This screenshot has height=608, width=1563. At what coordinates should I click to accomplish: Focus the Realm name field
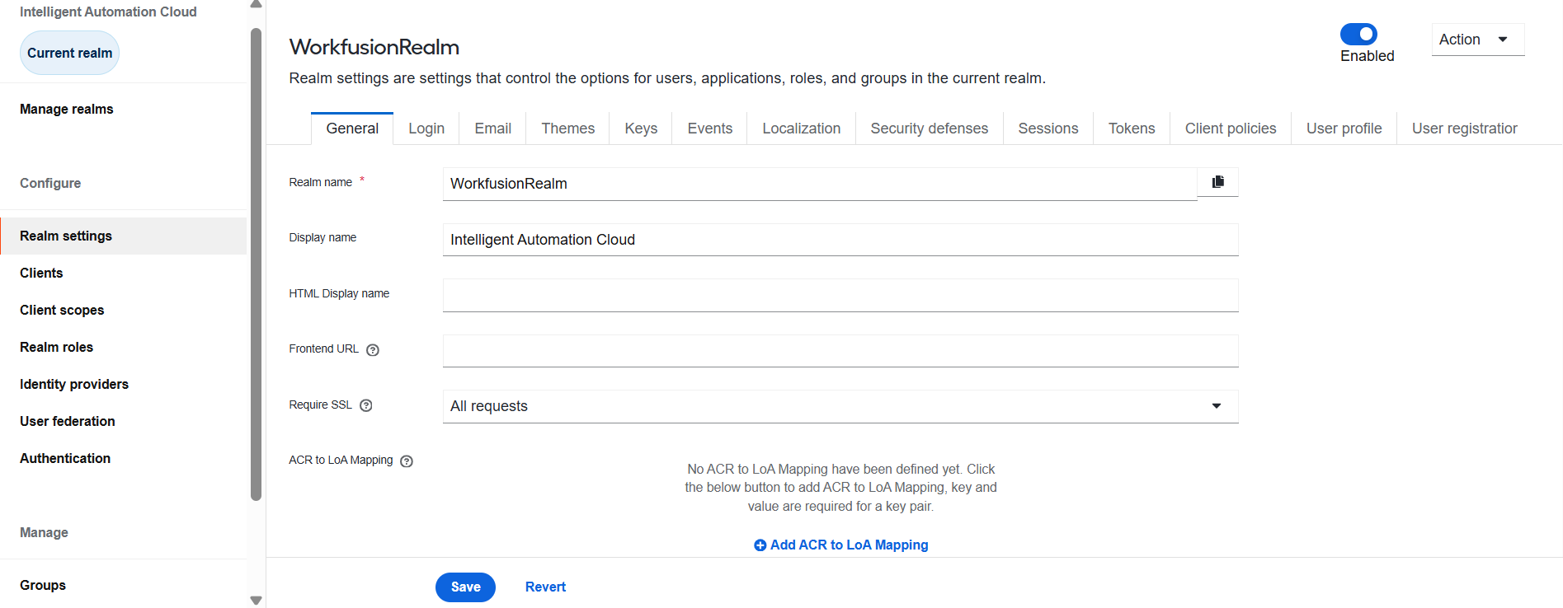click(820, 184)
